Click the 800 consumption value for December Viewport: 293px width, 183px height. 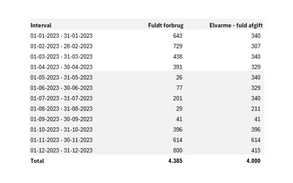(x=177, y=150)
